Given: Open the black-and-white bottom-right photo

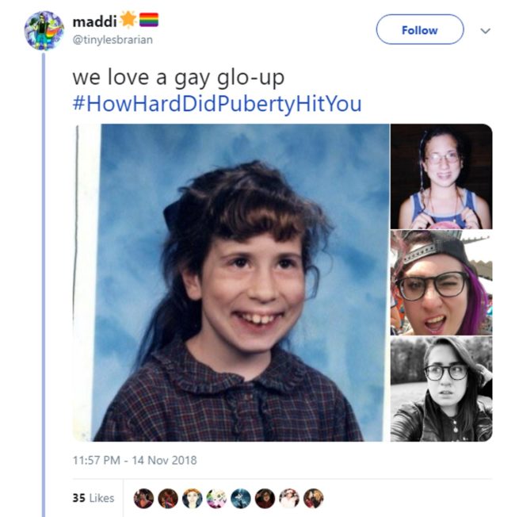Looking at the screenshot, I should (441, 389).
